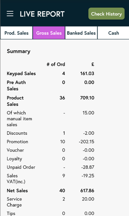Image resolution: width=129 pixels, height=216 pixels.
Task: Click the Discounts row label
Action: (17, 133)
